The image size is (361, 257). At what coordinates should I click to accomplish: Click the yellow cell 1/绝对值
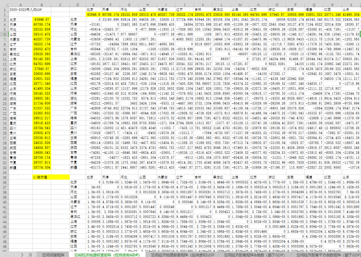(x=51, y=177)
